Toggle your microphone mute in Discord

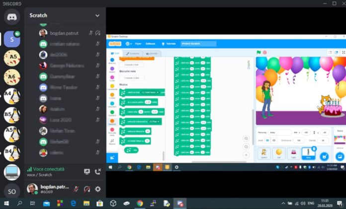click(x=76, y=189)
